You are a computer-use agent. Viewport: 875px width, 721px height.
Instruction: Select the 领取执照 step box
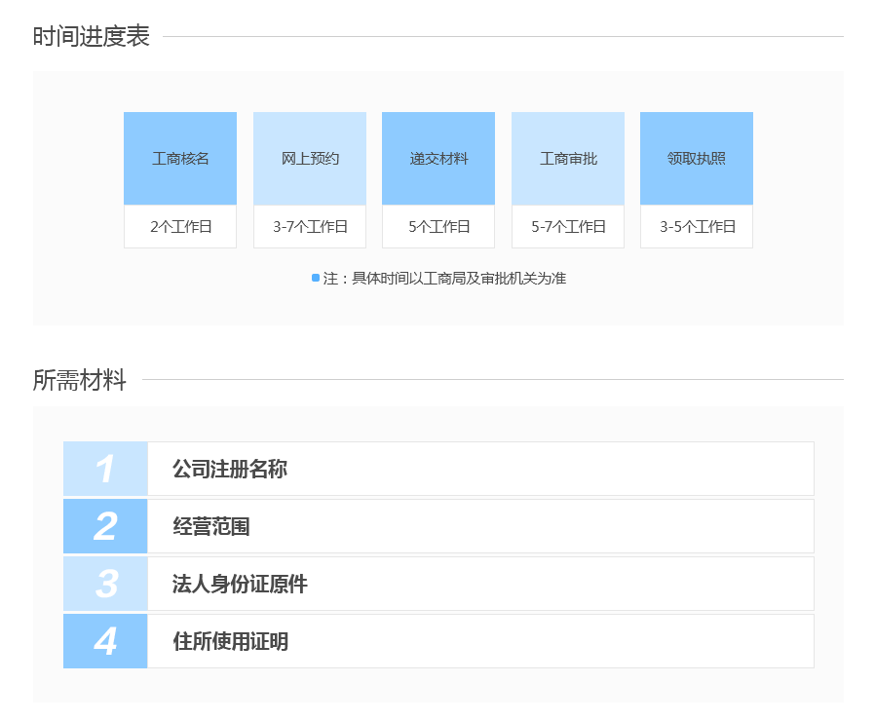point(697,159)
